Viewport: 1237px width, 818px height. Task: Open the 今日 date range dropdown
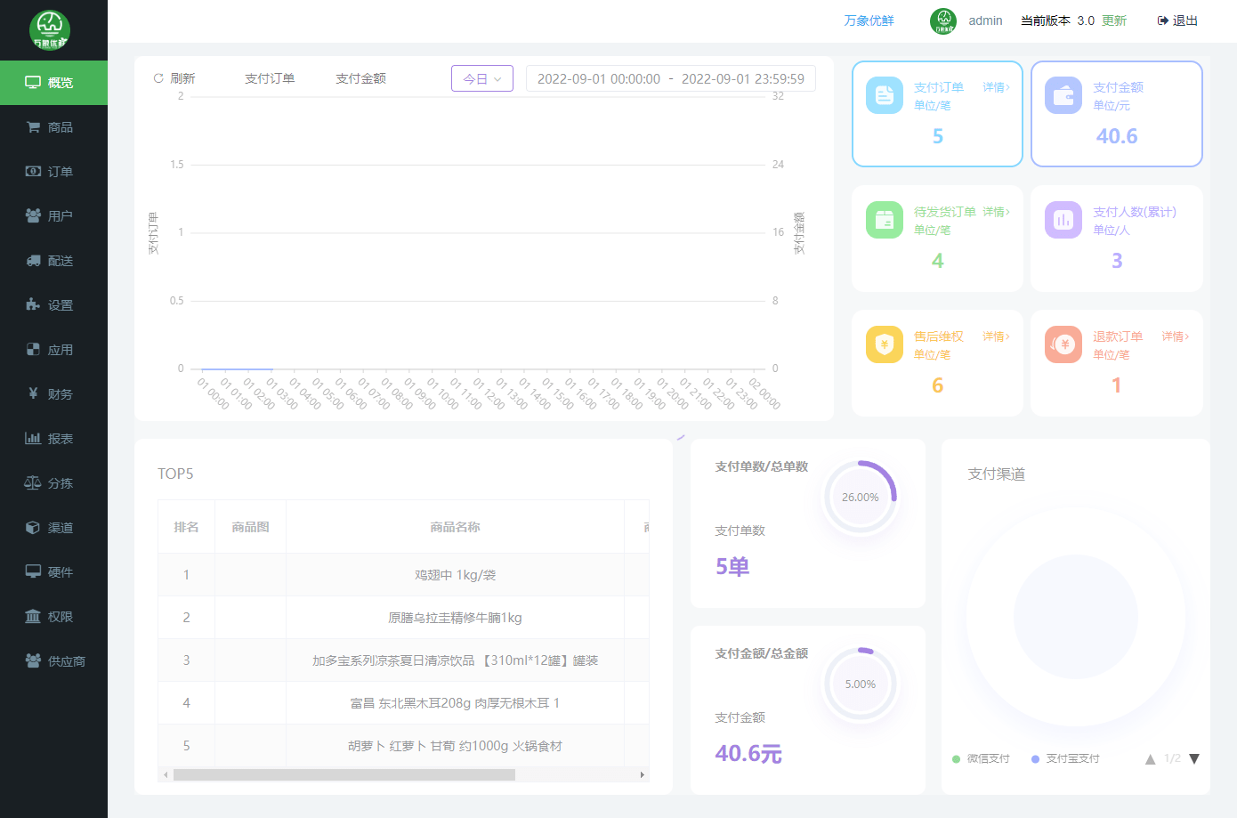click(x=481, y=78)
